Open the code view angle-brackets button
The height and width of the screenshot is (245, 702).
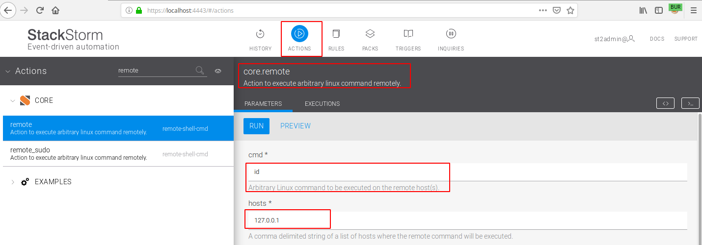click(x=665, y=103)
